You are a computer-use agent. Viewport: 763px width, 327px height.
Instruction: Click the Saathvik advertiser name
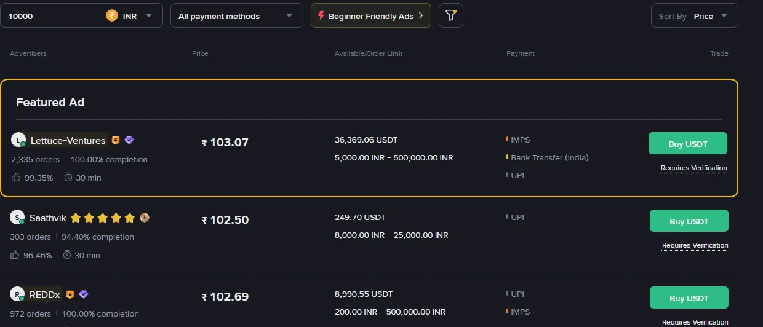(48, 218)
